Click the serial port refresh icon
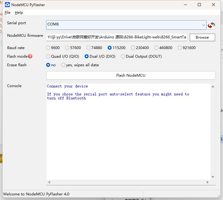223x200 pixels. tap(211, 25)
